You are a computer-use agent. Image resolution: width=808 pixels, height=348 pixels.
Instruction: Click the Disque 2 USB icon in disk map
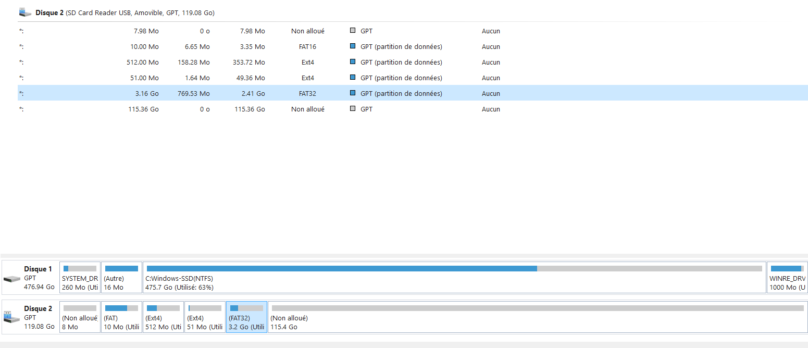click(11, 317)
